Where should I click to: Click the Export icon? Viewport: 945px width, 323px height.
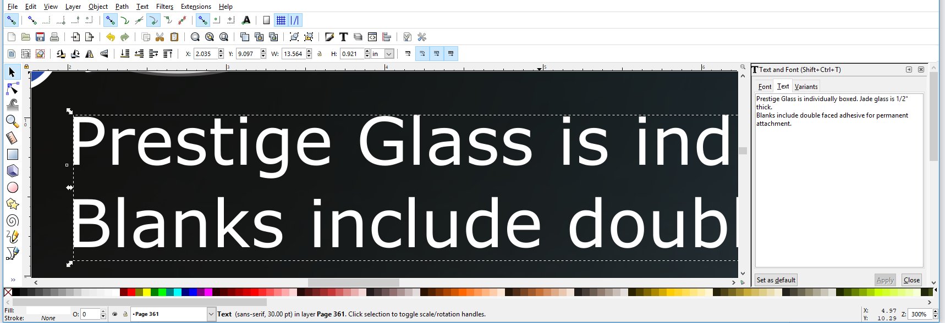(x=90, y=37)
